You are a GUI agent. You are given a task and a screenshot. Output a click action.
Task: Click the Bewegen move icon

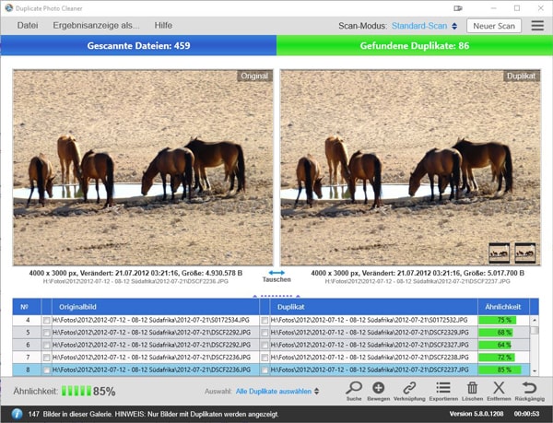point(379,389)
